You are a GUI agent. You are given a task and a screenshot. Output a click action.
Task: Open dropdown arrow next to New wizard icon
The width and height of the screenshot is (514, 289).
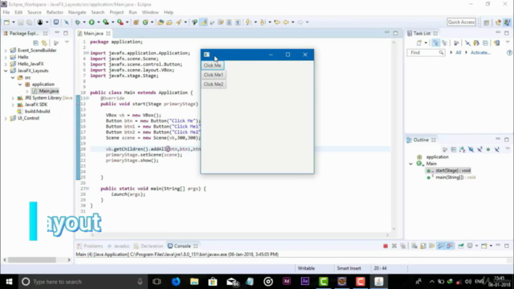(x=14, y=22)
